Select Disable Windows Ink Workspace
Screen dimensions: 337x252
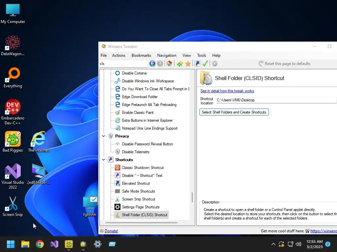pyautogui.click(x=148, y=81)
